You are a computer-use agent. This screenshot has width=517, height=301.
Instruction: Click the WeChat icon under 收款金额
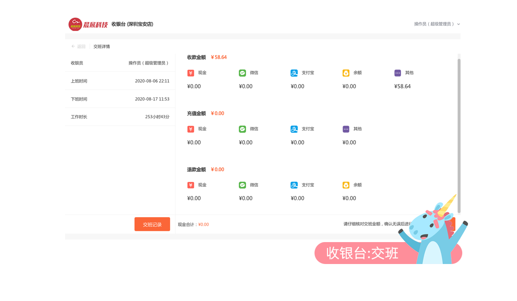243,73
